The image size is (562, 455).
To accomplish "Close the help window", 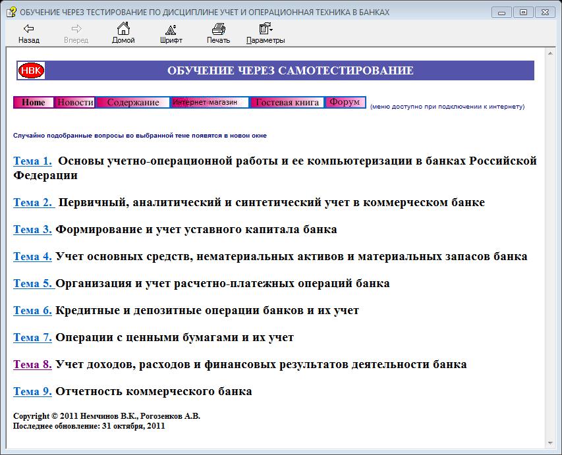I will tap(545, 13).
